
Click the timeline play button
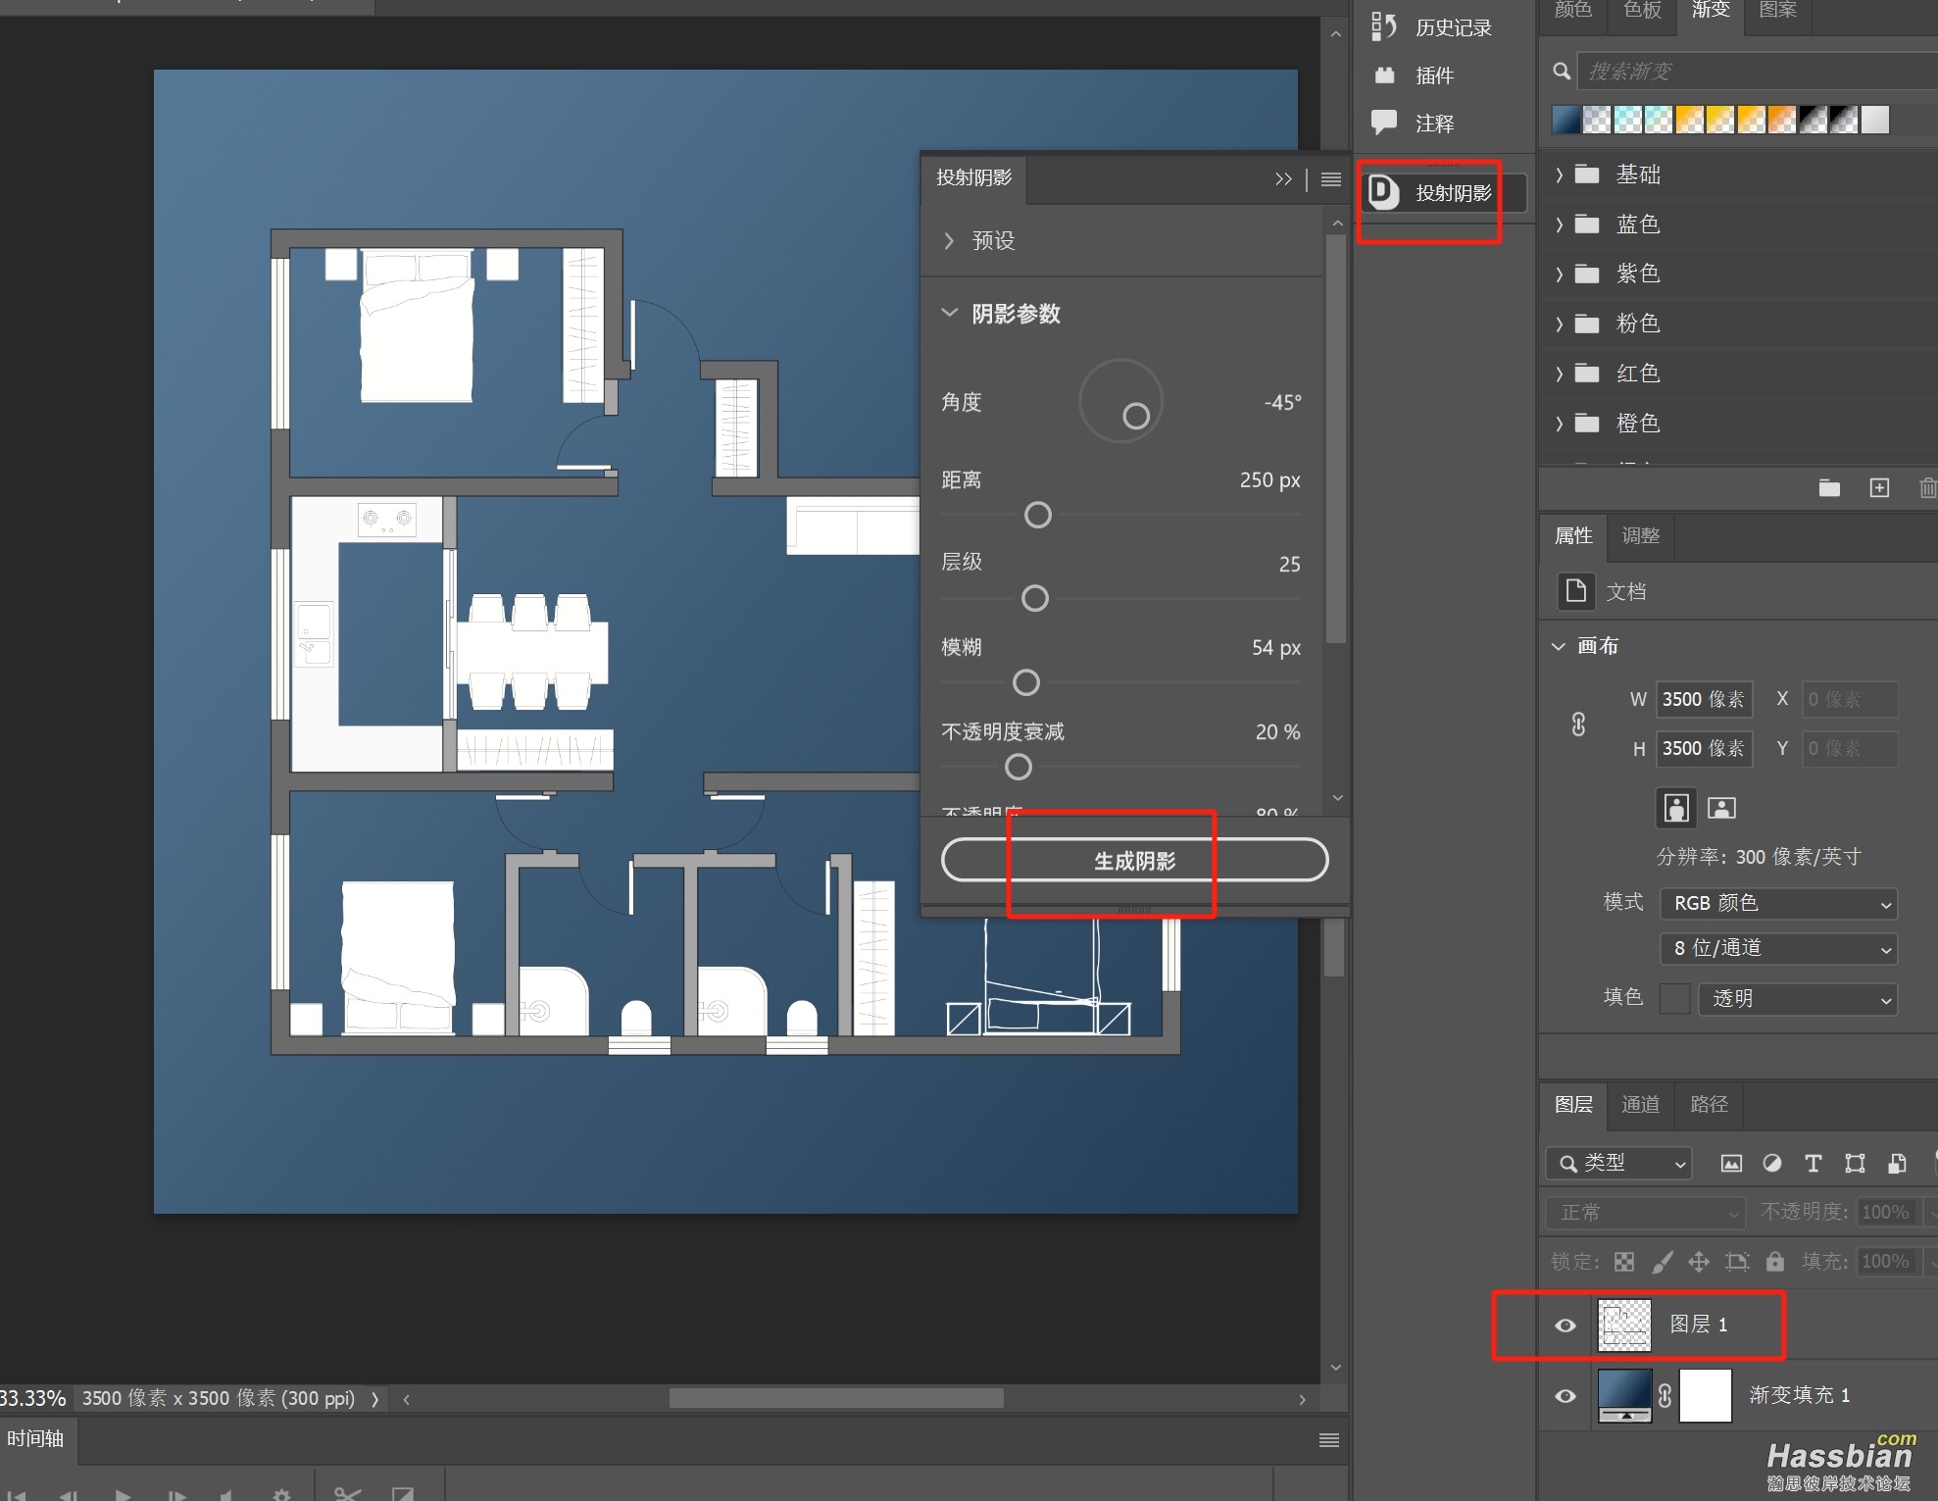[x=123, y=1495]
